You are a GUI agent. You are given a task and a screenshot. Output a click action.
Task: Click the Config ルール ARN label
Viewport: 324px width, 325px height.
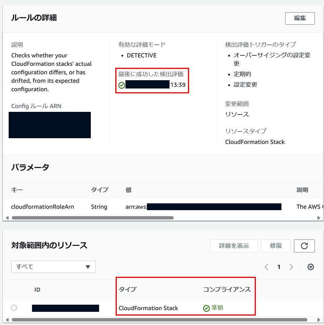[x=36, y=106]
